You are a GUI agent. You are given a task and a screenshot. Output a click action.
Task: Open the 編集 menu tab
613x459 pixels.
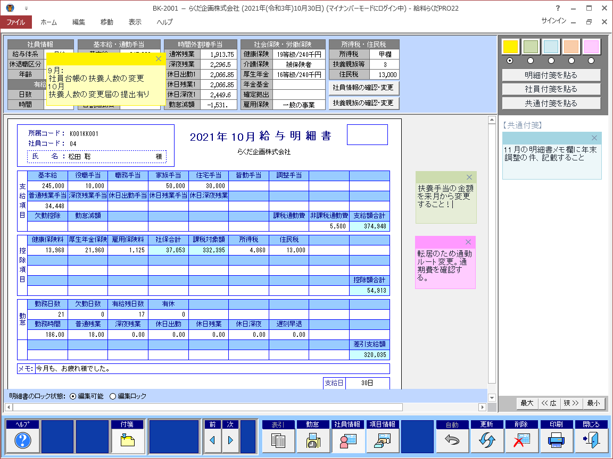79,22
